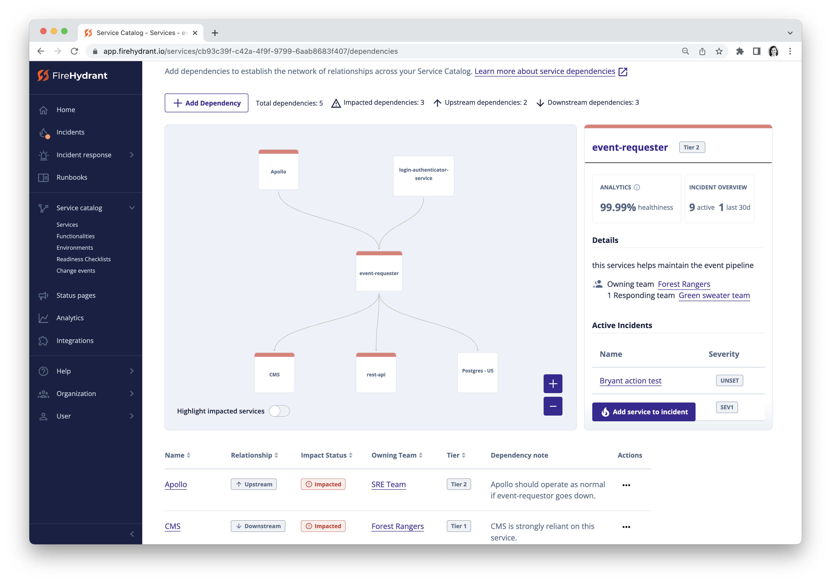Expand the Organization submenu
The image size is (831, 583).
pyautogui.click(x=132, y=394)
